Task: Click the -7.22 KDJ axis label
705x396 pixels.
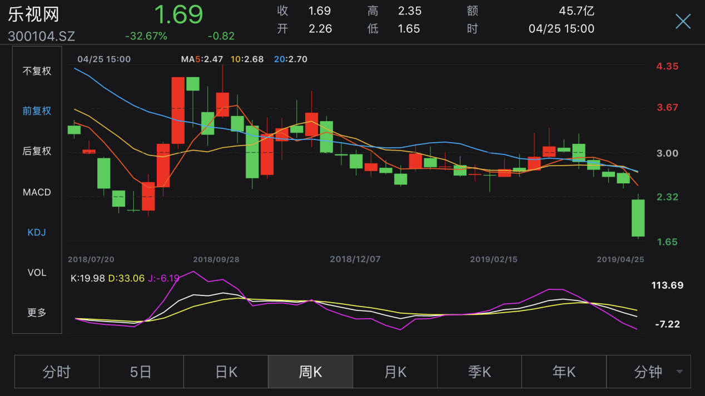Action: click(x=667, y=324)
